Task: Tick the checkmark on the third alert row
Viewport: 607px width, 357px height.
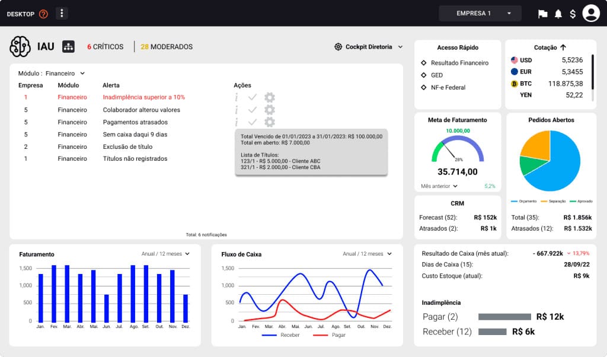Action: [252, 122]
